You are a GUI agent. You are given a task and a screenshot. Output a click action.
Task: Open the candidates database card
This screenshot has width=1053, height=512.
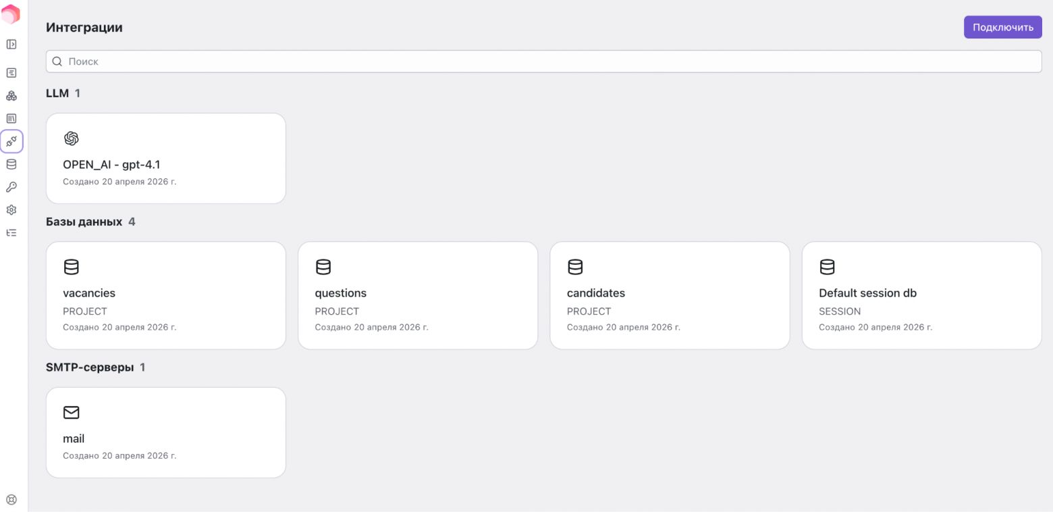(x=670, y=296)
